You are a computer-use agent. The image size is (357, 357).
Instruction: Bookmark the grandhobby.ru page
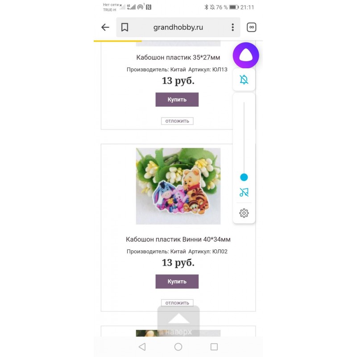point(125,27)
